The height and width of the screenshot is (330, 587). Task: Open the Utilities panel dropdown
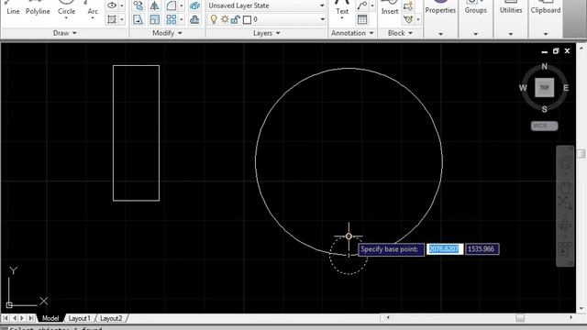pyautogui.click(x=511, y=34)
